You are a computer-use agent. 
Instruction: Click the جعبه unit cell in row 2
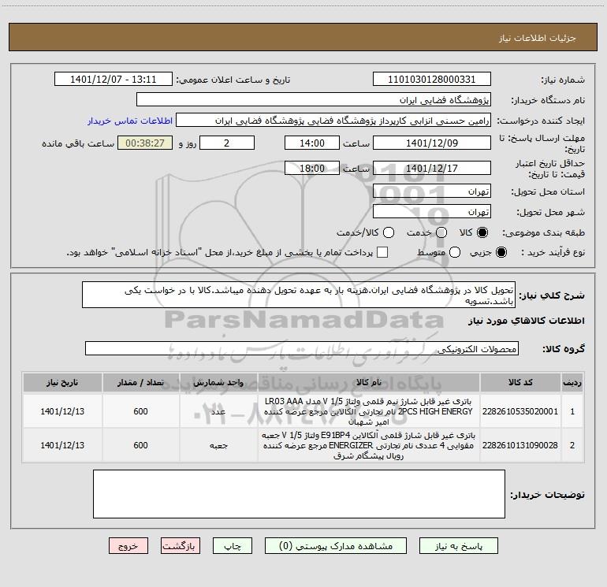(x=218, y=445)
